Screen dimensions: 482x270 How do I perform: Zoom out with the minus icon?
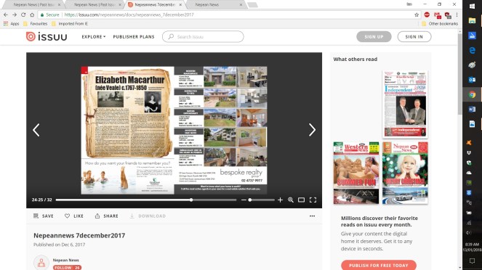(244, 200)
